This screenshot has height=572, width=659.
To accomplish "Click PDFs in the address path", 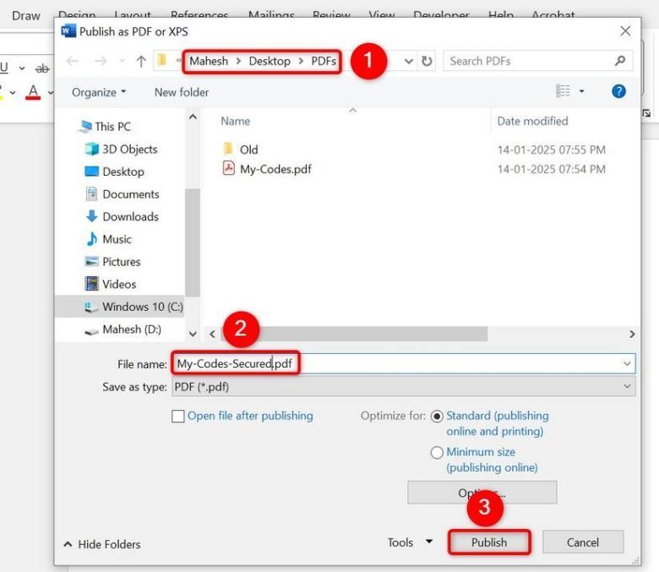I will tap(324, 61).
